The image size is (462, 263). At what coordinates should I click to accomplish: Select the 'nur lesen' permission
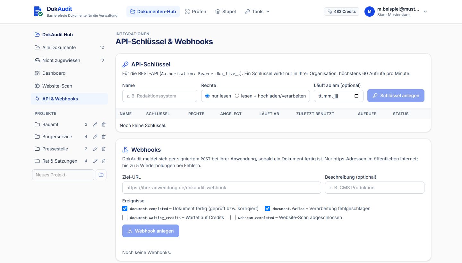[207, 96]
